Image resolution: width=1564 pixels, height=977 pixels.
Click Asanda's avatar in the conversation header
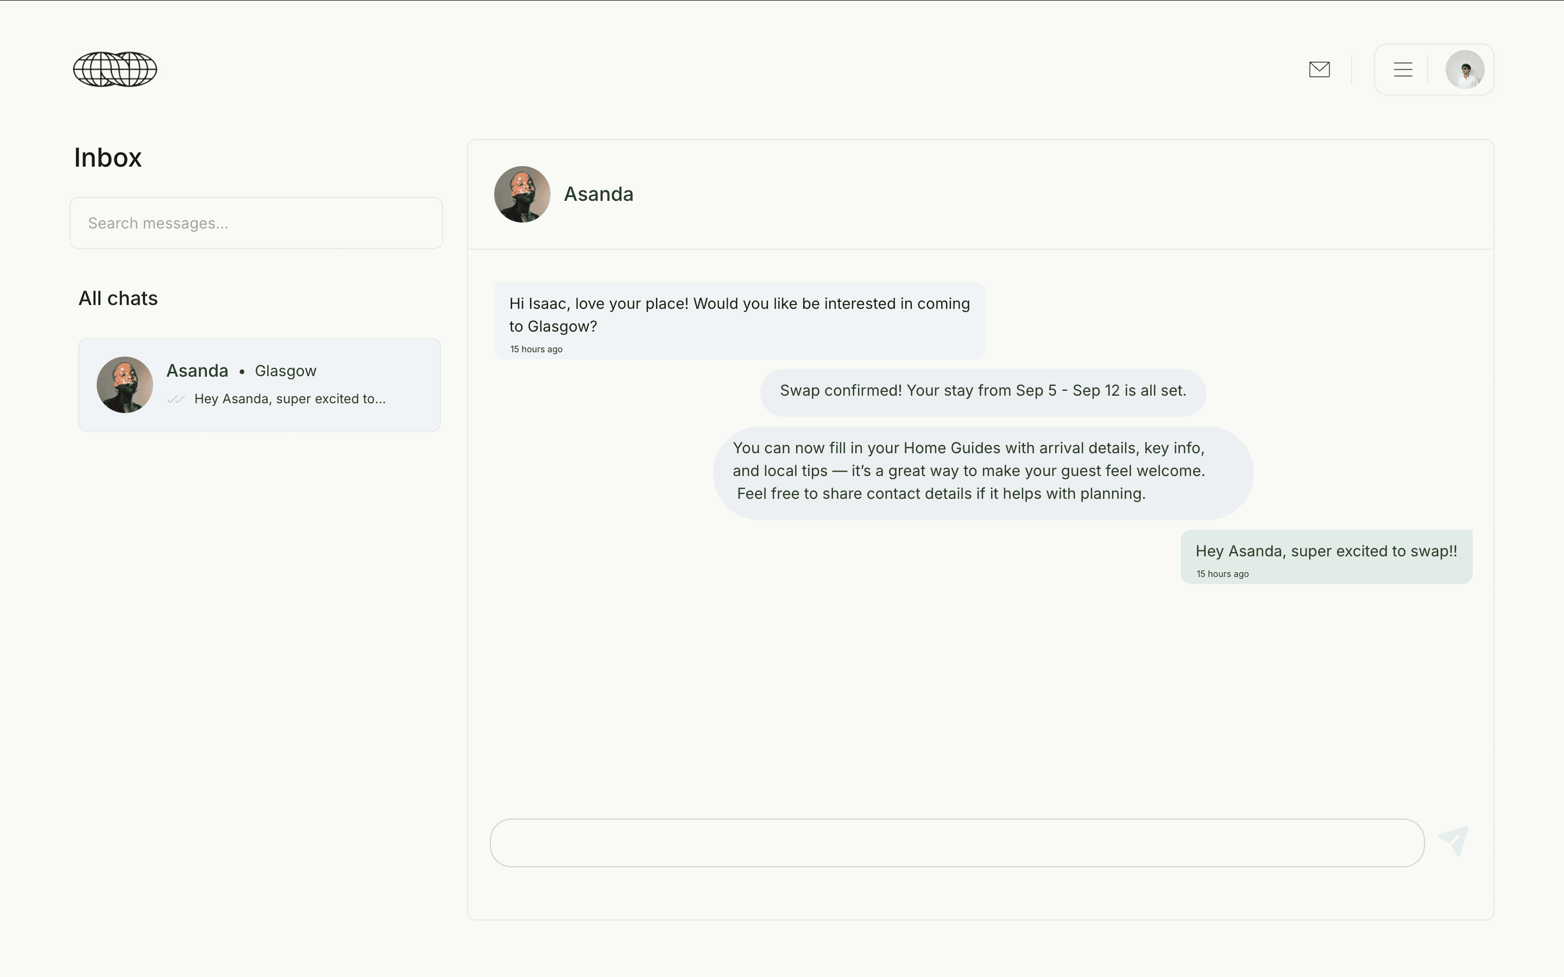pos(522,194)
